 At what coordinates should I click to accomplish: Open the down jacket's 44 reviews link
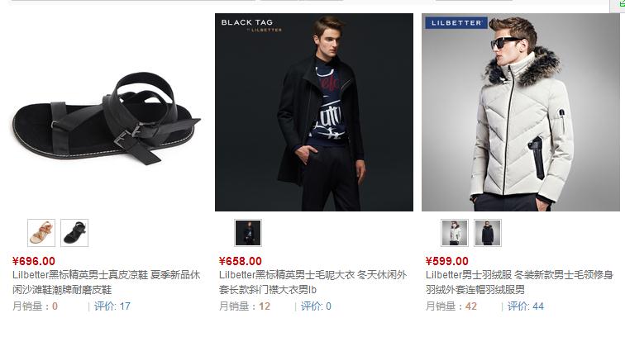pos(525,306)
